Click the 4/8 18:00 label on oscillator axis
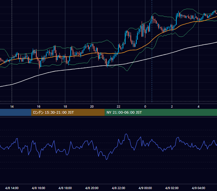Image resolution: width=217 pixels, height=191 pixels. pyautogui.click(x=65, y=188)
